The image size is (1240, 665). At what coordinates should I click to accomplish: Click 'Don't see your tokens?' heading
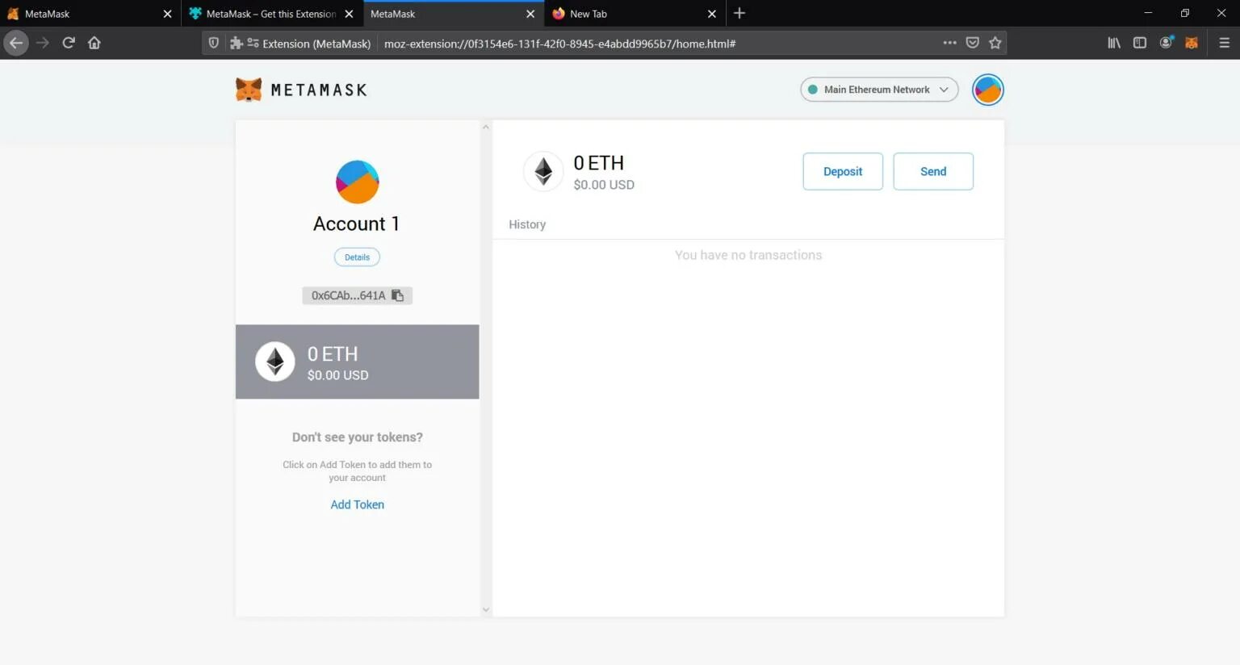pyautogui.click(x=357, y=437)
